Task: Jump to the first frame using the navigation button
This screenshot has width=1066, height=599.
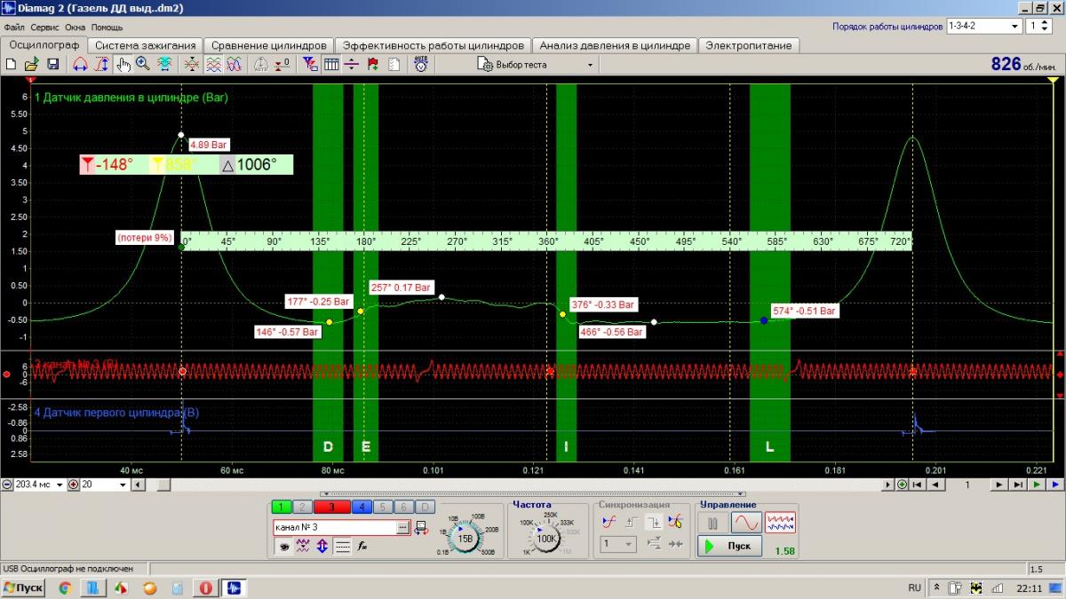Action: pyautogui.click(x=917, y=485)
